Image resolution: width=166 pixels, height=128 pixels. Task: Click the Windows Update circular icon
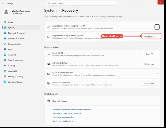[5, 82]
